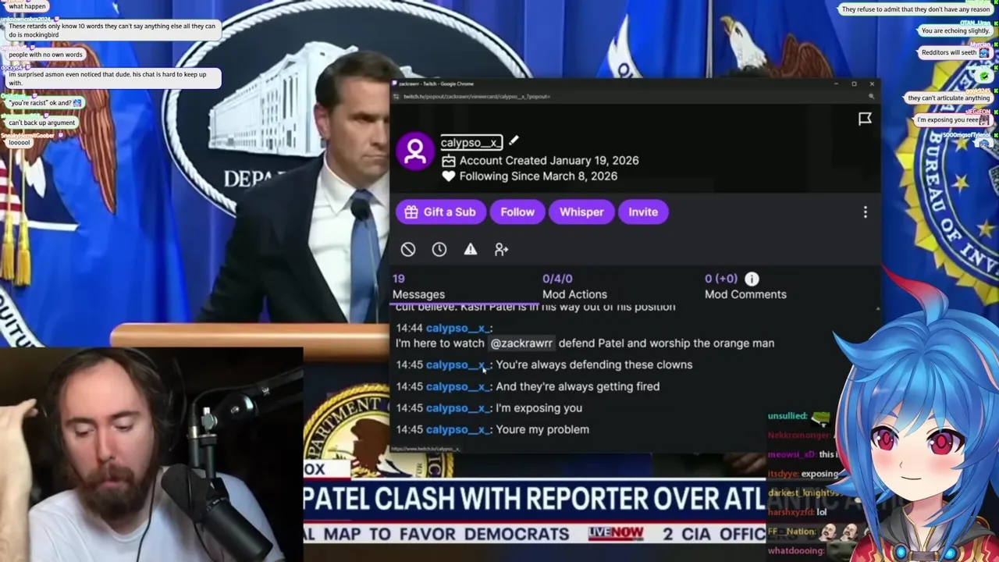
Task: Click the warn user triangle icon
Action: [470, 249]
